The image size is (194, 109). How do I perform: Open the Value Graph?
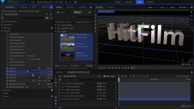pos(182,76)
